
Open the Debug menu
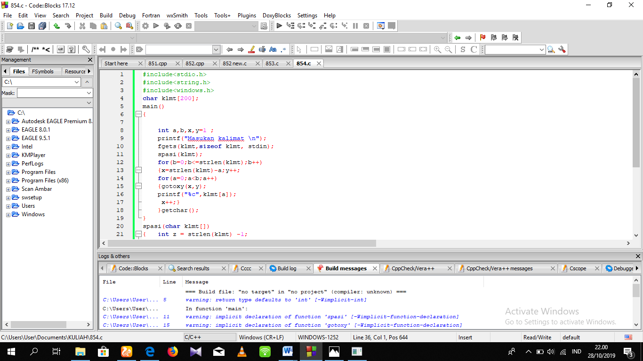click(127, 15)
